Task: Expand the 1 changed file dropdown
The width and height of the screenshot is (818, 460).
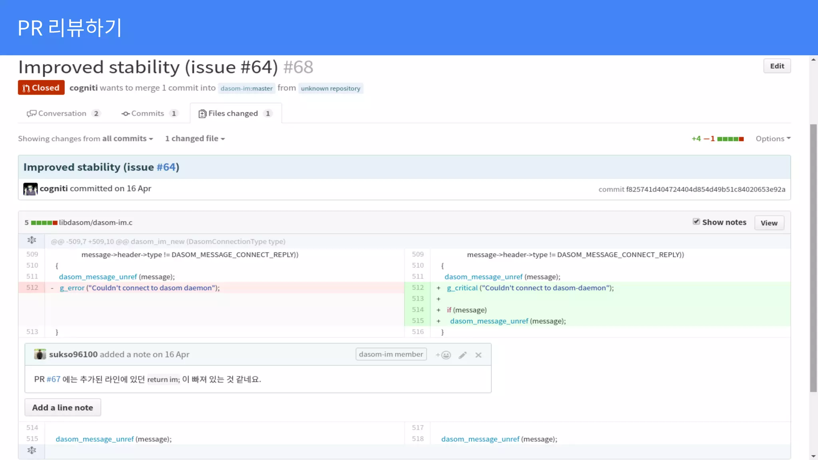Action: (x=195, y=139)
